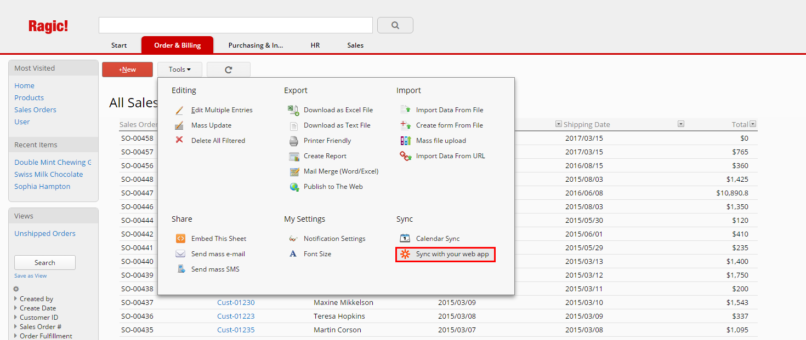
Task: Click the Download as Excel File icon
Action: 293,110
